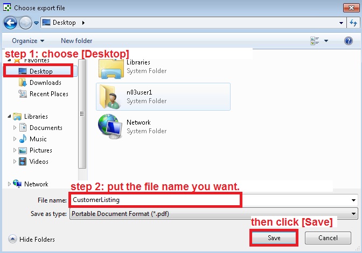Image resolution: width=362 pixels, height=253 pixels.
Task: Open the n03user1 user folder
Action: 110,96
